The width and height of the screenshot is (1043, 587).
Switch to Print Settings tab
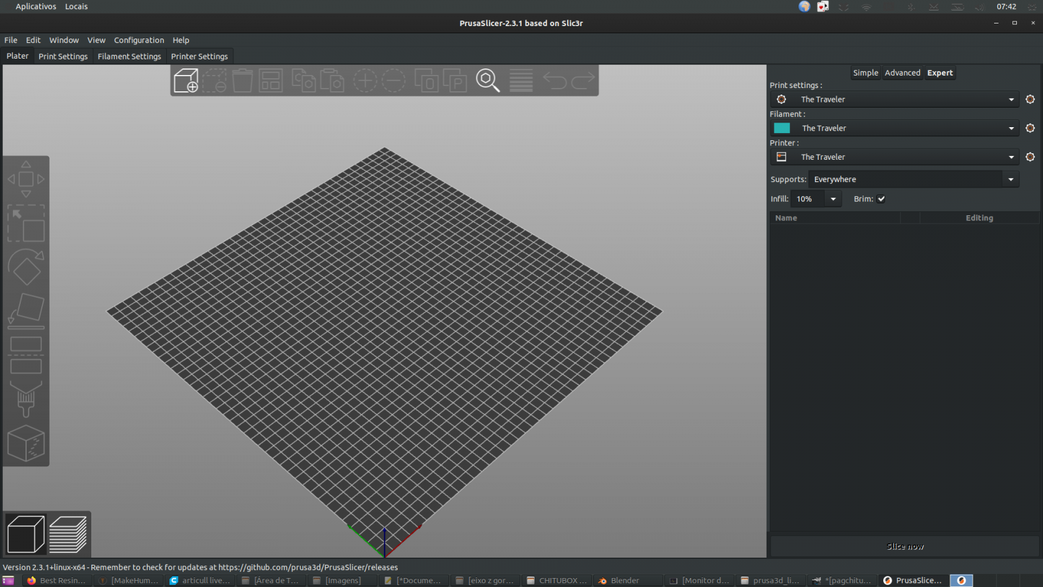click(63, 57)
